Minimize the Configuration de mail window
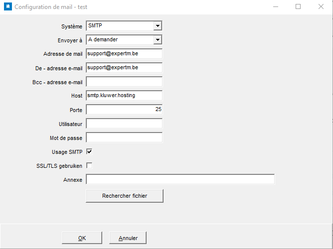 coord(276,7)
